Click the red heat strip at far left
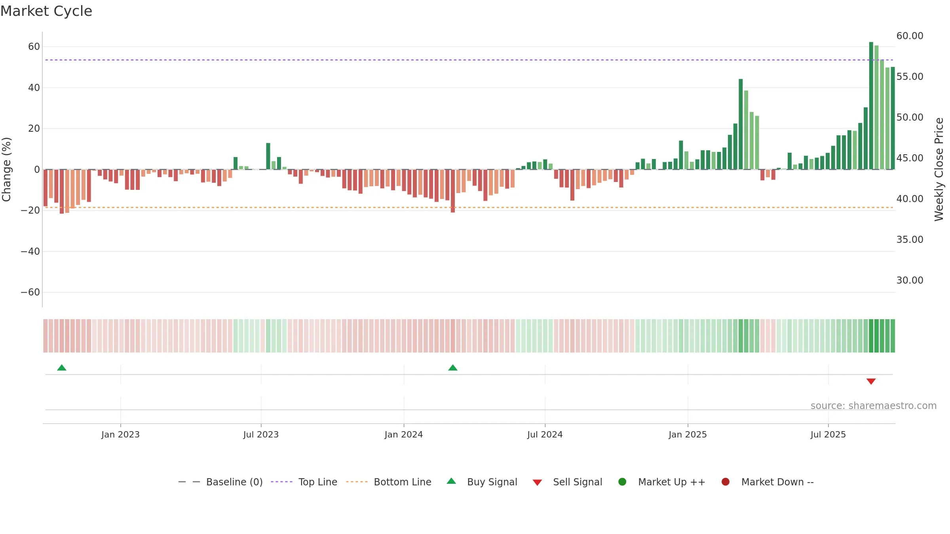 [46, 336]
